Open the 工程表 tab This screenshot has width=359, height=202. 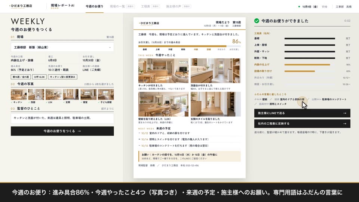click(x=150, y=6)
